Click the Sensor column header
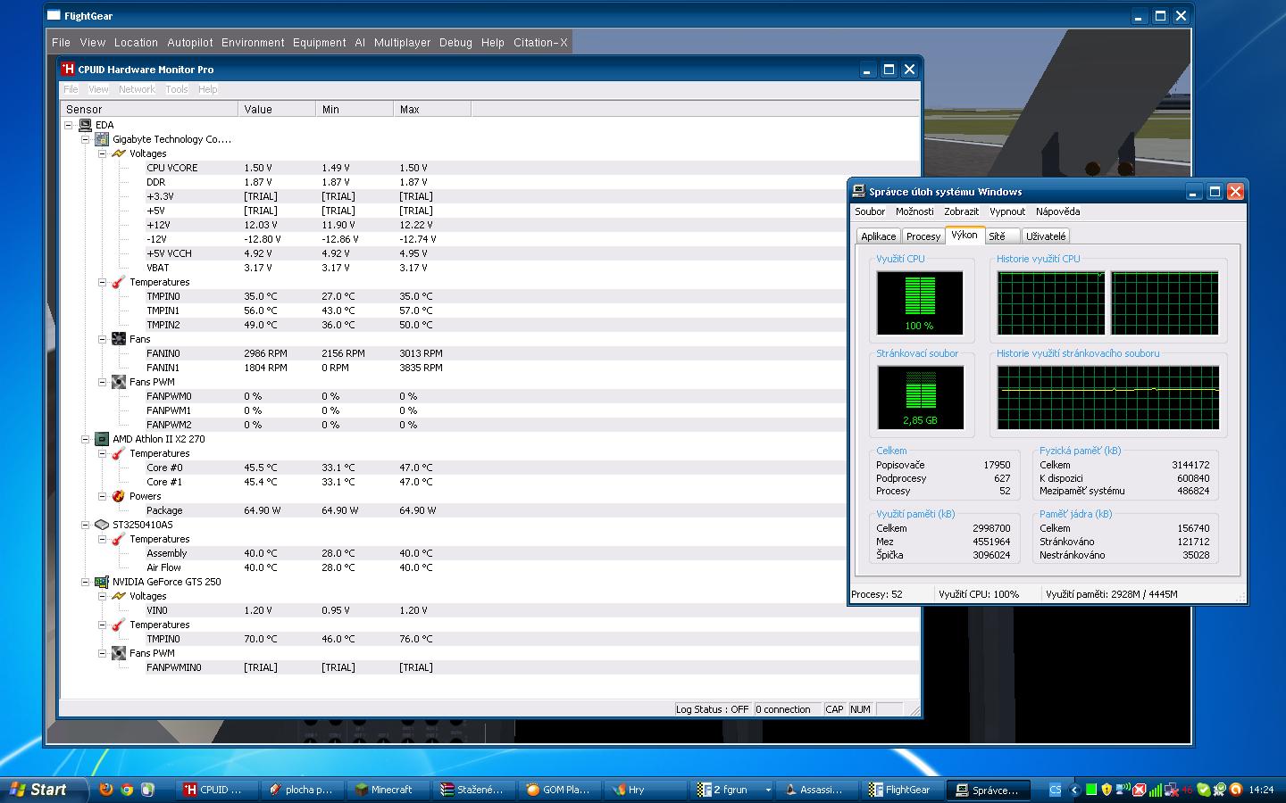The height and width of the screenshot is (803, 1286). point(149,109)
